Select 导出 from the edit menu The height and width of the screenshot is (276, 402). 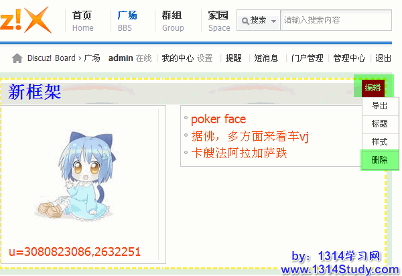(380, 106)
